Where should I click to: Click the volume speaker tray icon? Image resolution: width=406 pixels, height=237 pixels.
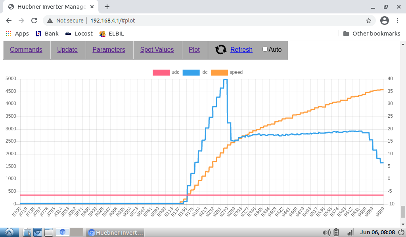(x=326, y=232)
